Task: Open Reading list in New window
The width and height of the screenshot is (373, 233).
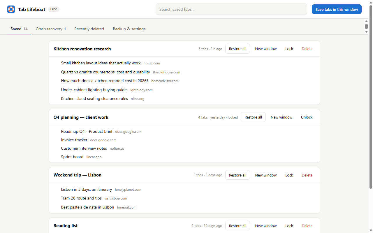Action: pyautogui.click(x=266, y=226)
